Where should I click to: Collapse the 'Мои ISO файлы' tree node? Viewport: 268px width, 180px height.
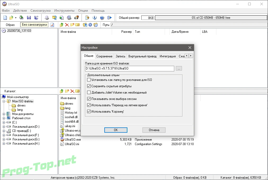click(4, 101)
